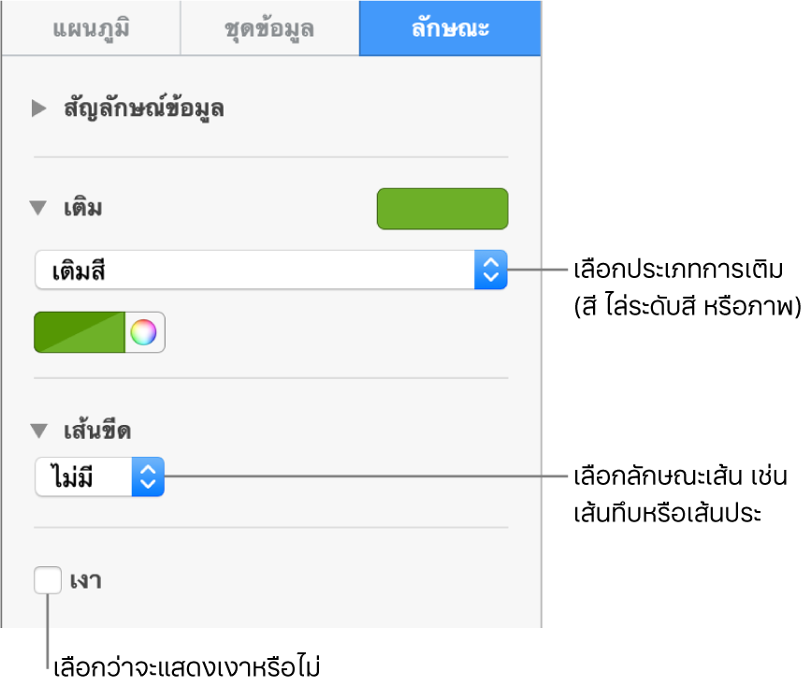Switch to the ชุดข้อมูล tab
Screen dimensions: 811x687
[x=269, y=28]
